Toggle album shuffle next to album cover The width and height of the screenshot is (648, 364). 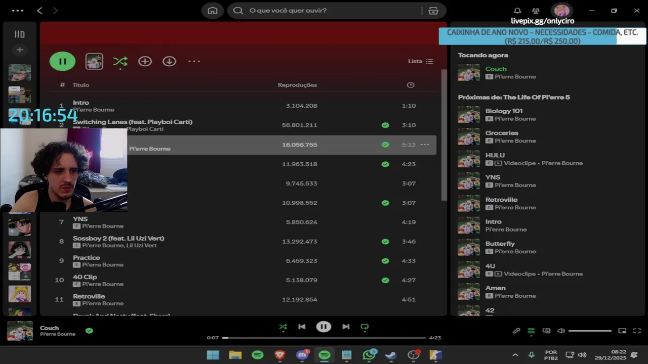coord(120,61)
